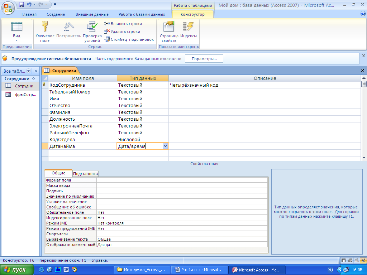
Task: Open the Создание ribbon tab
Action: (x=56, y=14)
